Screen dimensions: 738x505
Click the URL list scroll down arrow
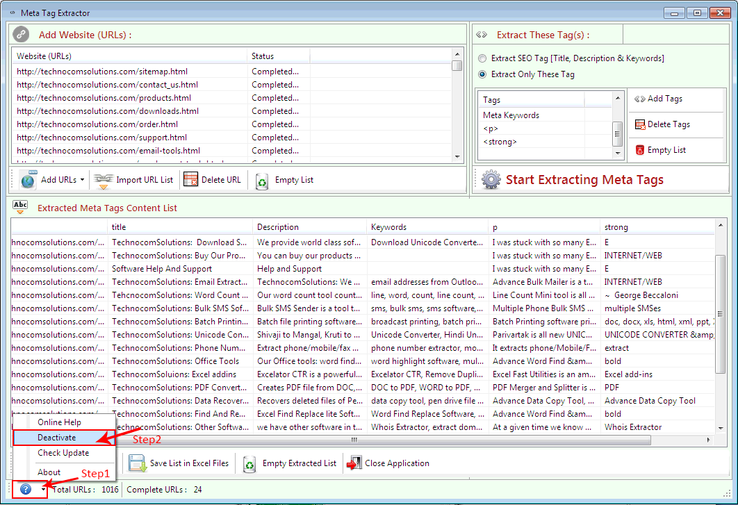(457, 157)
